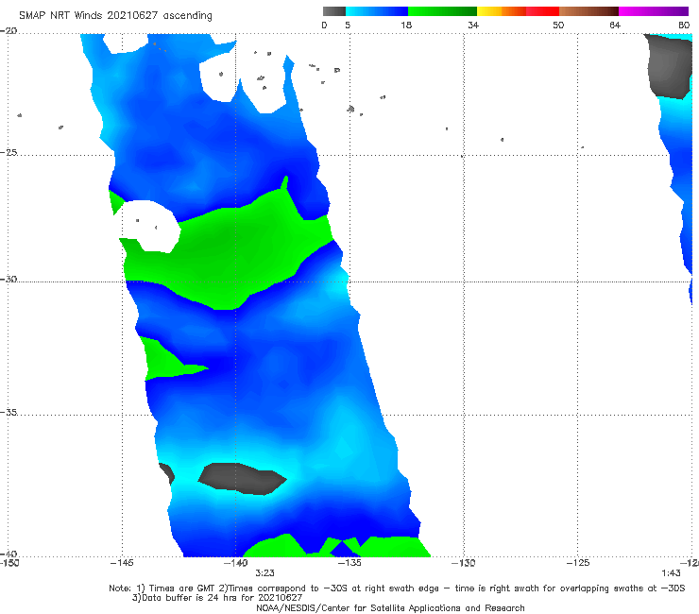Click the color bar label '5'
This screenshot has height=614, width=699.
tap(348, 25)
